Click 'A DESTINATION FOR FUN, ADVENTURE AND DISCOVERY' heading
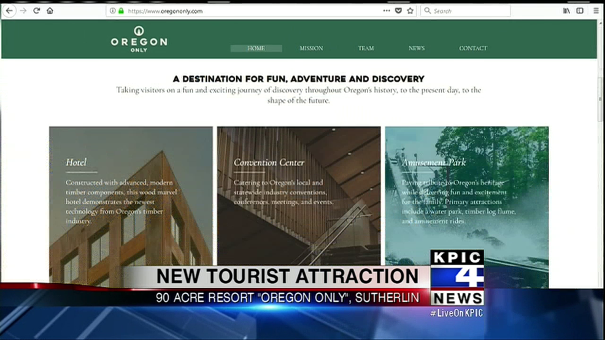 click(299, 79)
